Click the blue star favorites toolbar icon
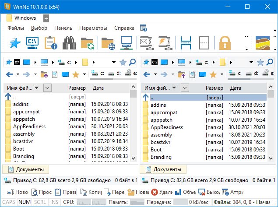278x207 pixels. (x=15, y=43)
